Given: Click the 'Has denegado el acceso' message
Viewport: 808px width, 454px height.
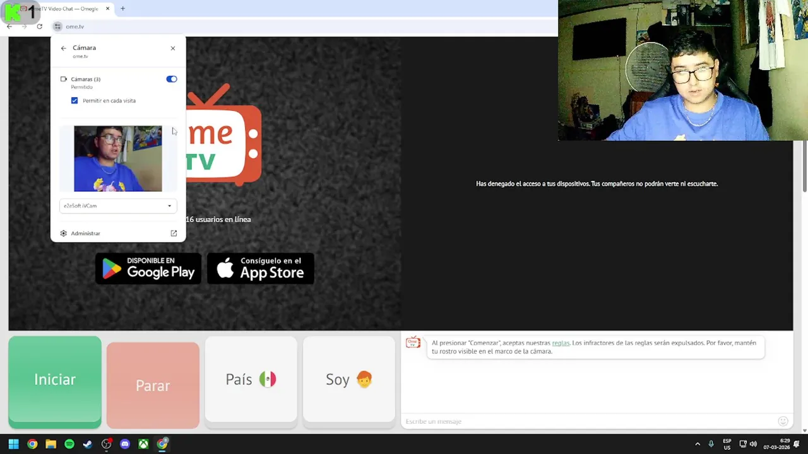Looking at the screenshot, I should (x=597, y=183).
